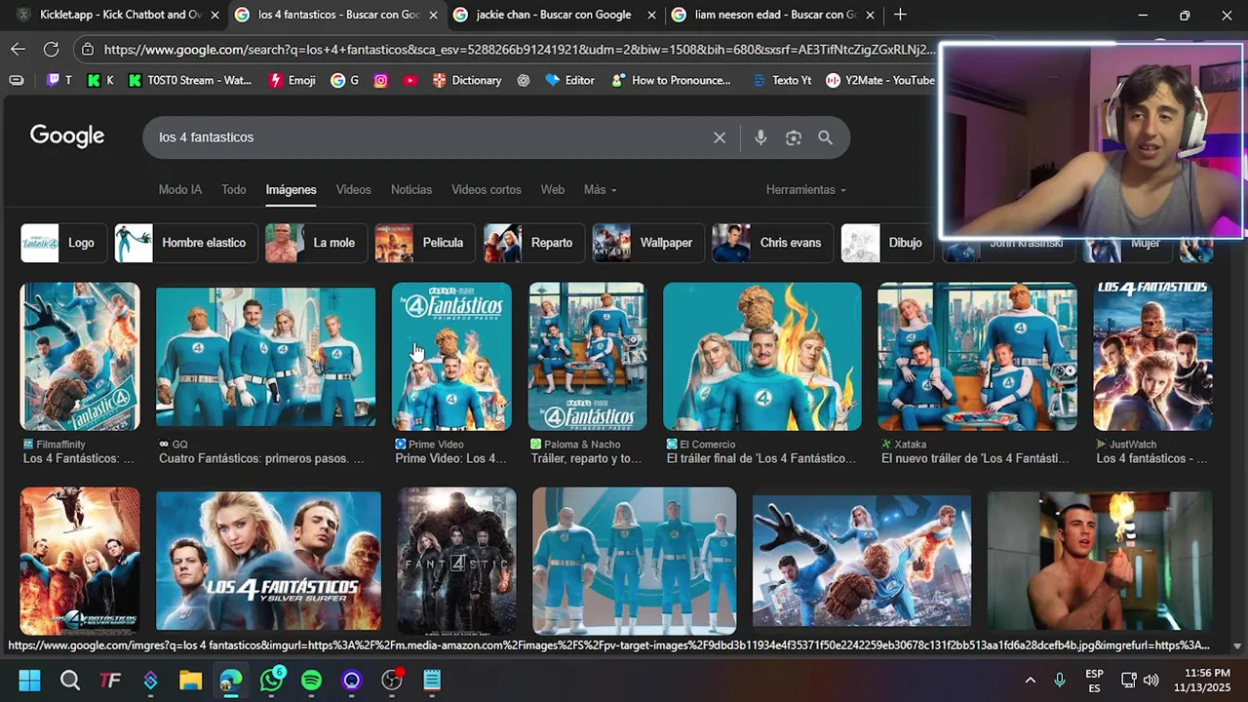Filter images by Dibujo chip

887,243
